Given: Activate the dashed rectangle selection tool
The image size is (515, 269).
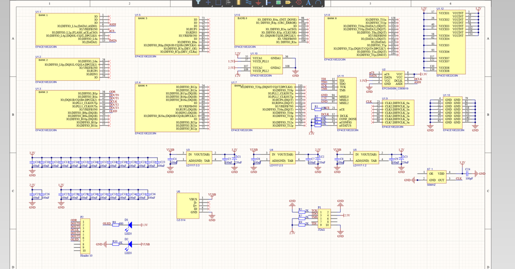Looking at the screenshot, I should coord(218,3).
